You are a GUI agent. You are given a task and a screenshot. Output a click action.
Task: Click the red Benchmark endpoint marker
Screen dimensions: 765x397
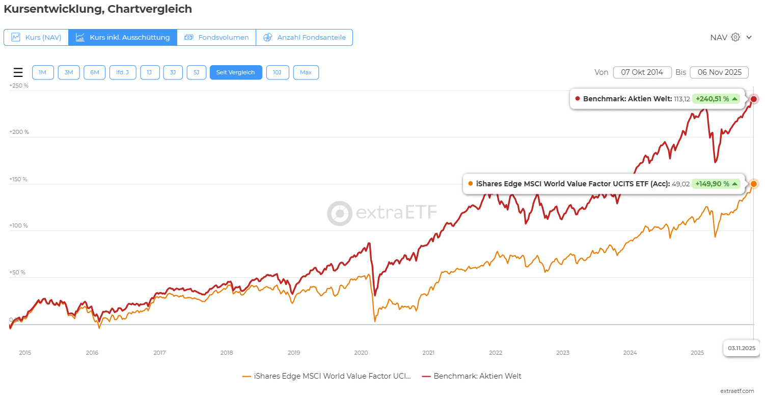point(754,99)
